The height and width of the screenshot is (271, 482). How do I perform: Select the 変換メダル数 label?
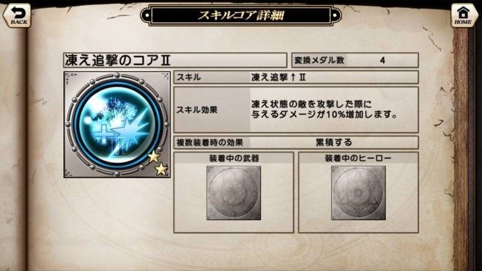(x=319, y=60)
